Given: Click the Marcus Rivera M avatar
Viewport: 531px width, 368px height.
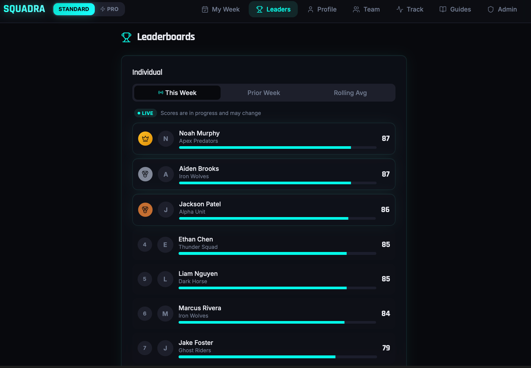Looking at the screenshot, I should click(x=165, y=313).
